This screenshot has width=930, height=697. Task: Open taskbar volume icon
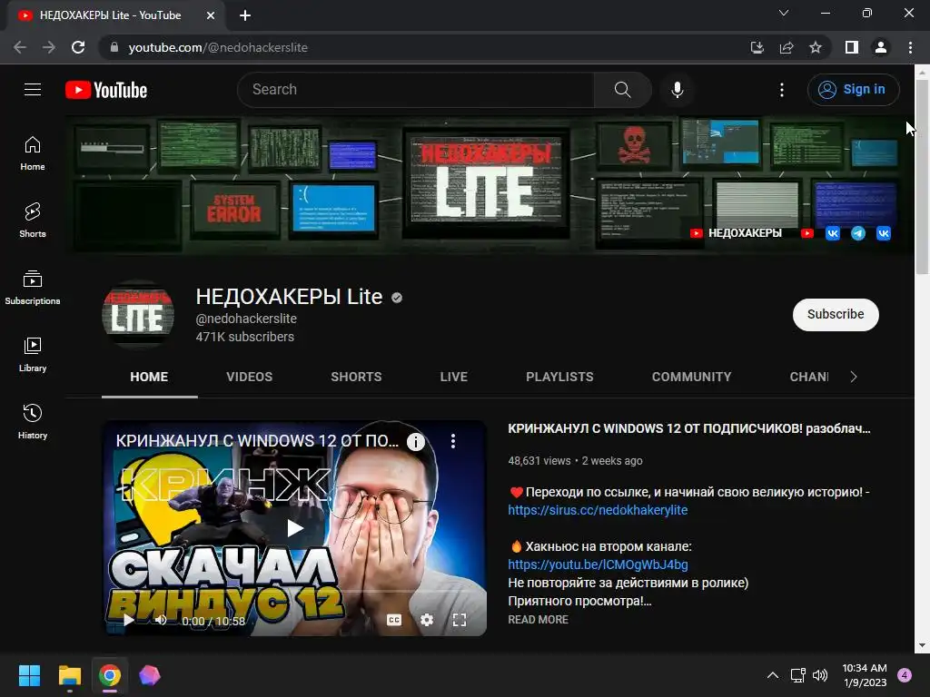pyautogui.click(x=820, y=675)
